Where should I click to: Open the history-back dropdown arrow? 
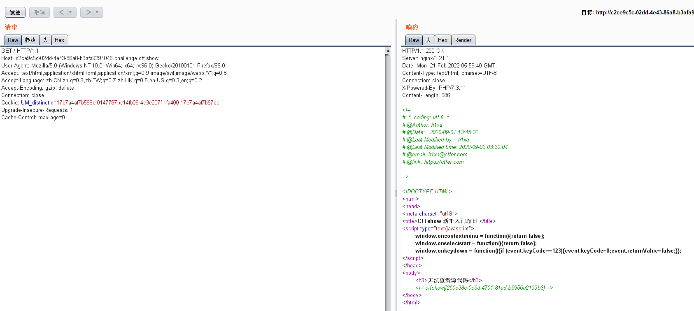point(71,12)
